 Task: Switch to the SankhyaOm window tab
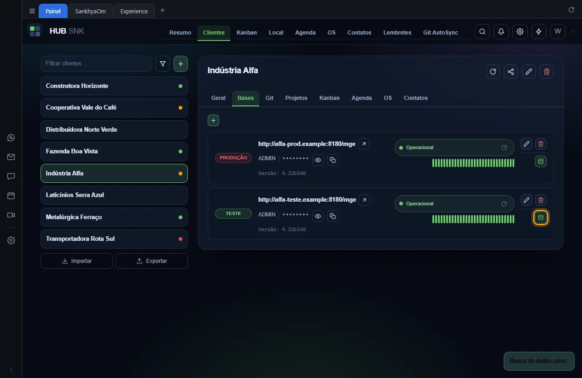point(90,11)
